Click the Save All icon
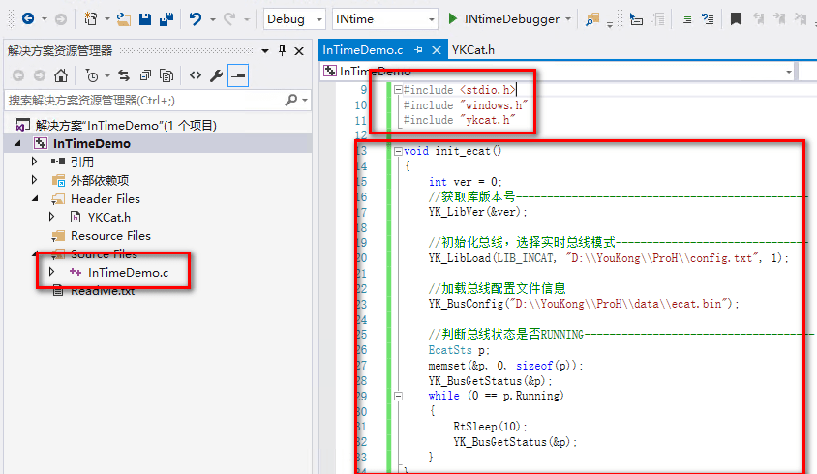The height and width of the screenshot is (474, 817). pyautogui.click(x=166, y=19)
